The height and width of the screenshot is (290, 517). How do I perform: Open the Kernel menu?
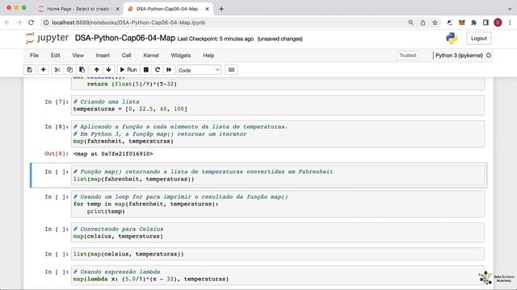[151, 56]
